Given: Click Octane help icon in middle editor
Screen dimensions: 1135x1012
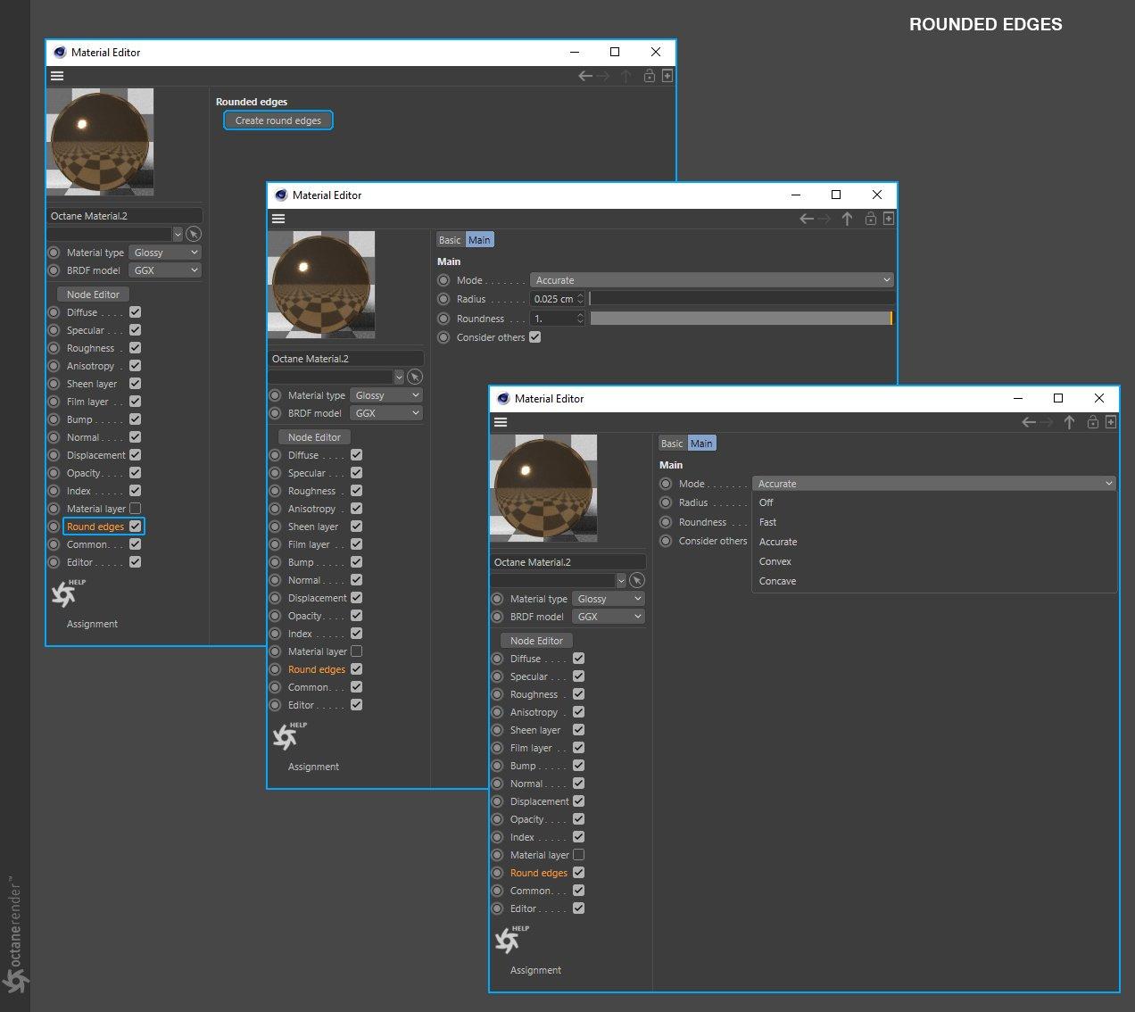Looking at the screenshot, I should 288,735.
